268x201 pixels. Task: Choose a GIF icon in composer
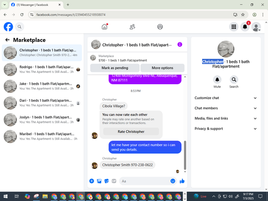click(x=114, y=181)
